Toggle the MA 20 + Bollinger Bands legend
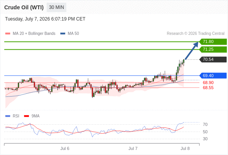Screen dimensions: 228x155 34,34
